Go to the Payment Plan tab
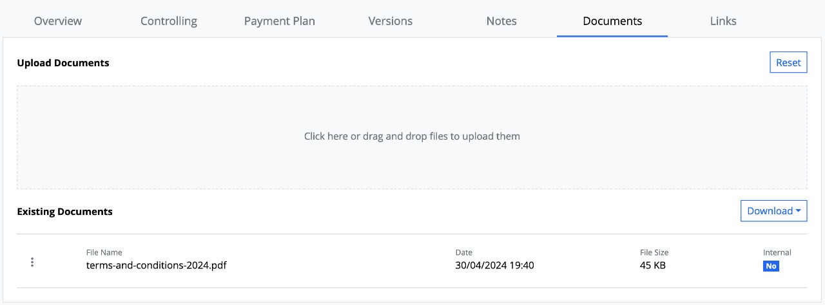Viewport: 825px width, 305px height. [x=280, y=21]
